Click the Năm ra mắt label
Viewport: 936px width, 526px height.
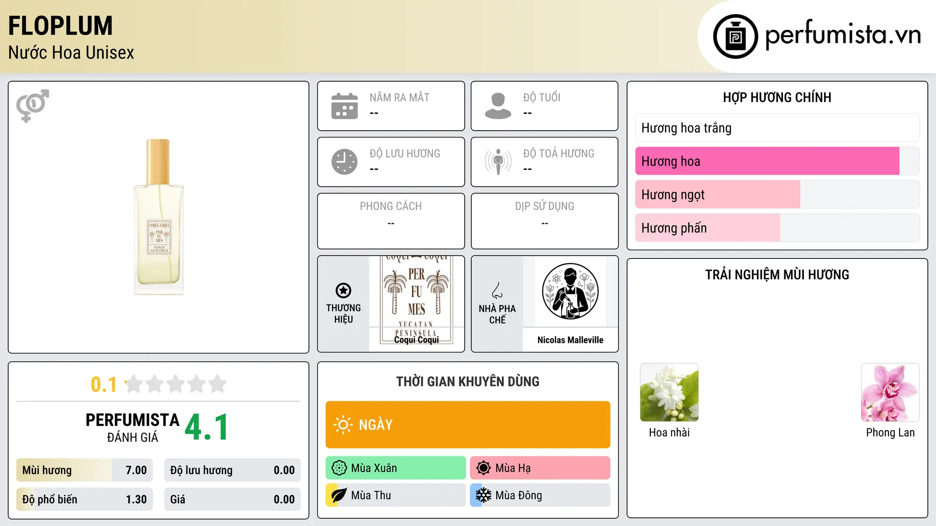399,98
